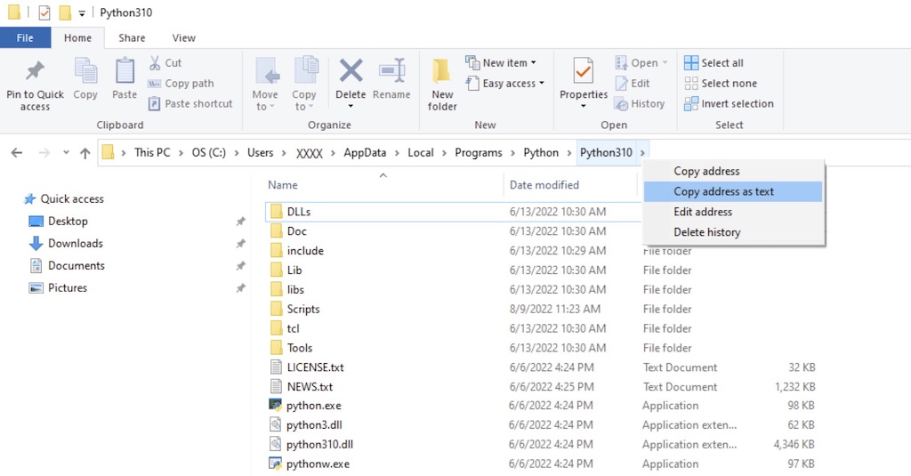Expand chevron after Python310 in address bar
This screenshot has height=476, width=911.
(x=642, y=153)
